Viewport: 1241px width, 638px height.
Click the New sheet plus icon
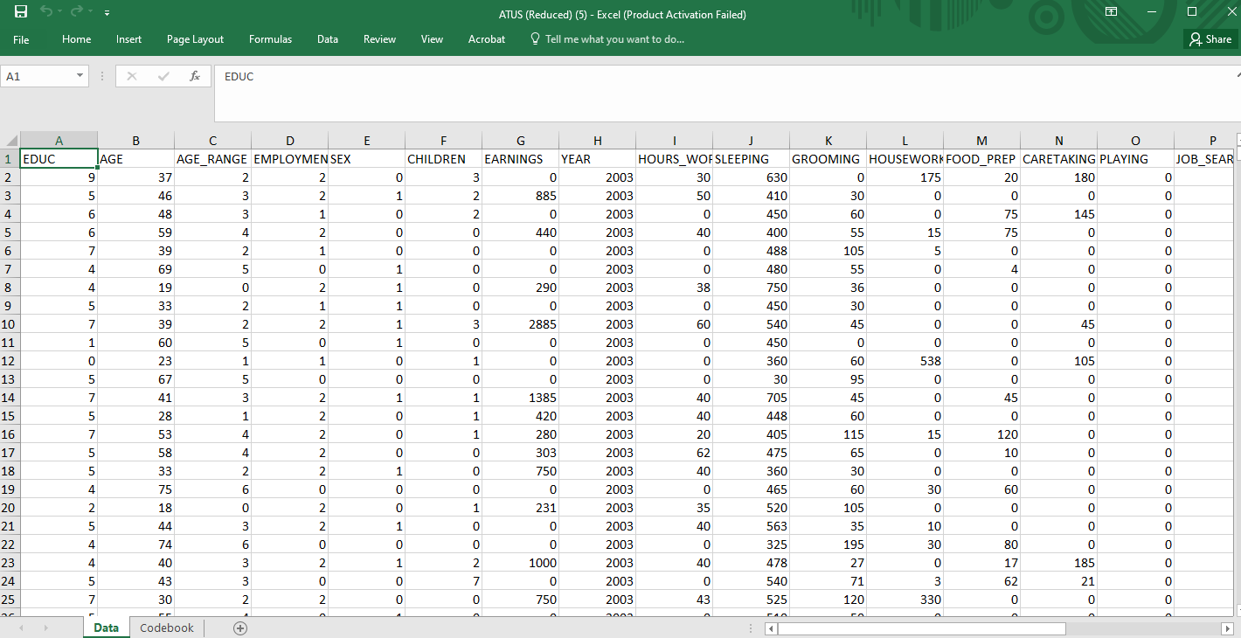(x=240, y=628)
